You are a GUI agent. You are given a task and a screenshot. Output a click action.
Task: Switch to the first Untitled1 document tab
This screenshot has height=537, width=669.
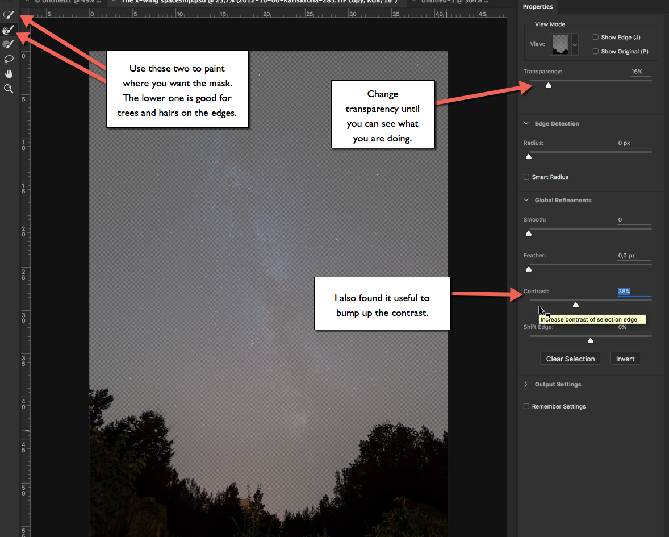[x=63, y=1]
